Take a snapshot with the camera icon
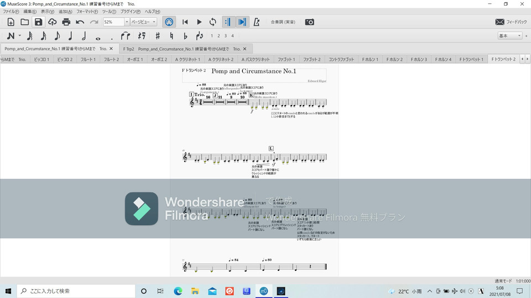The width and height of the screenshot is (531, 298). pyautogui.click(x=310, y=22)
